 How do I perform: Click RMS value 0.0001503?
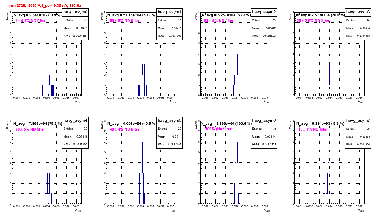click(x=269, y=36)
